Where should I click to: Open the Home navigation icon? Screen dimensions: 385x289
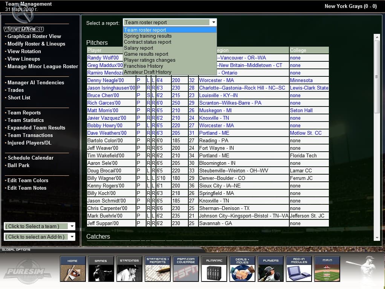pyautogui.click(x=73, y=269)
